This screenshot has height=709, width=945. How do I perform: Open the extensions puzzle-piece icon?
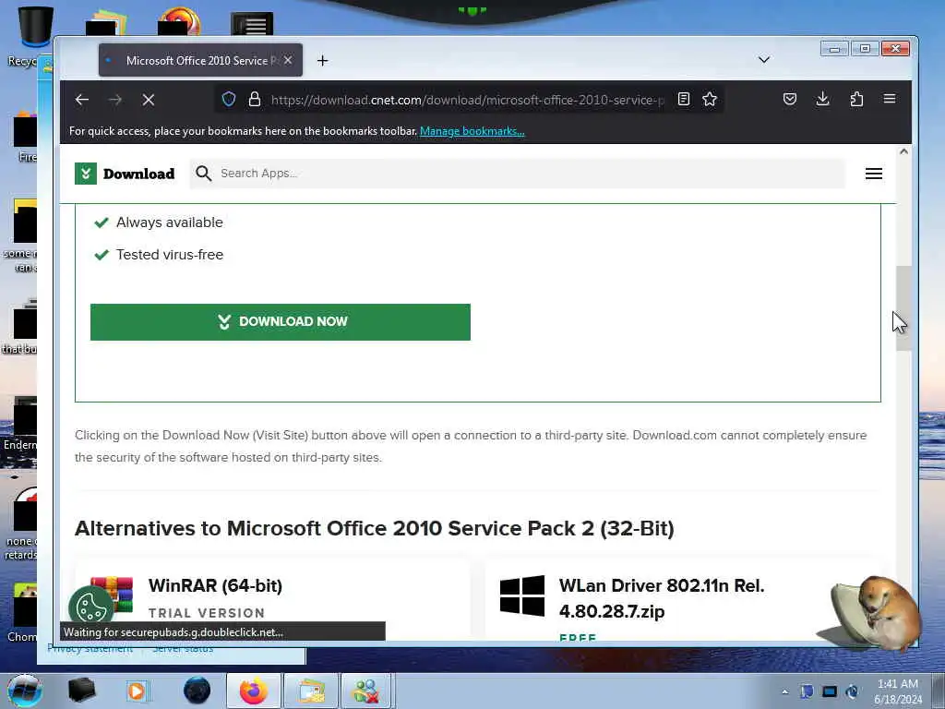pyautogui.click(x=856, y=99)
